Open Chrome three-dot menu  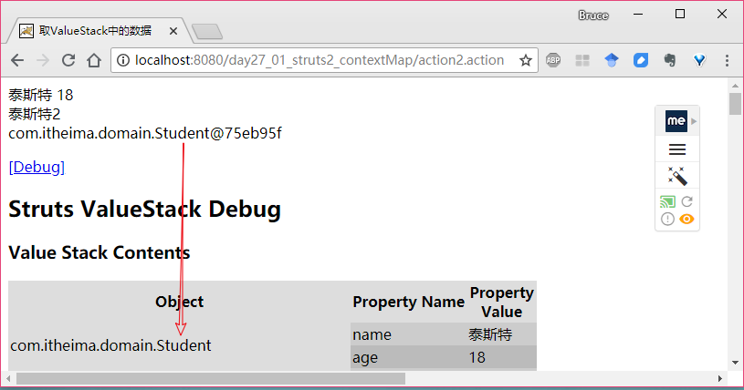(x=727, y=60)
